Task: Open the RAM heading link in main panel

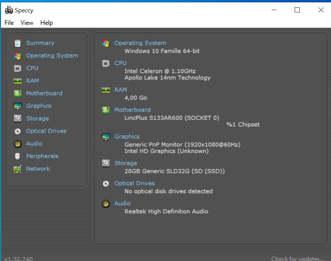Action: tap(121, 90)
